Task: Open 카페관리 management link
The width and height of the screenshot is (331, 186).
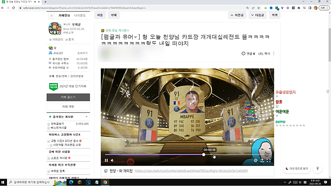Action: pos(56,39)
